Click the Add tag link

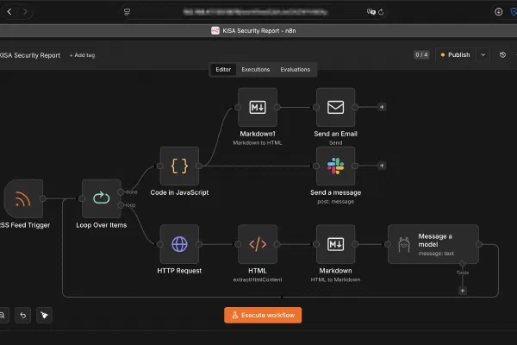pos(82,55)
